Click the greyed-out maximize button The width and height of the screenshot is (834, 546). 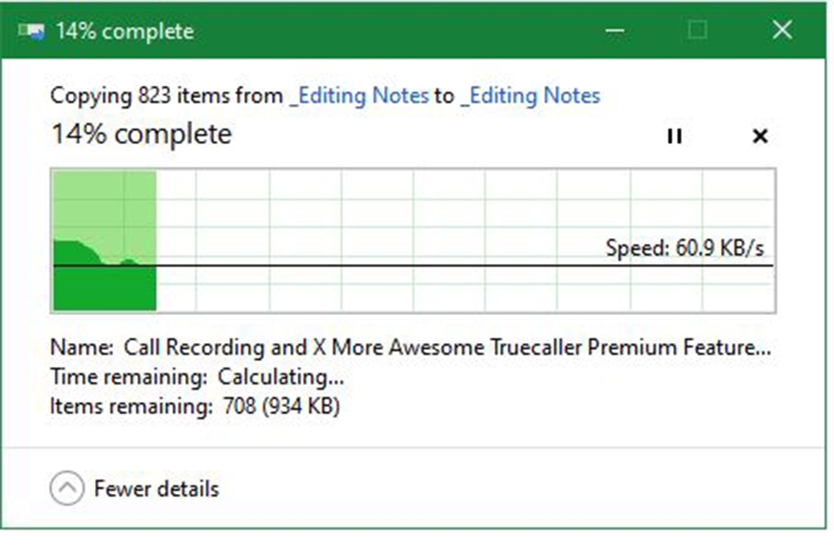pyautogui.click(x=698, y=31)
